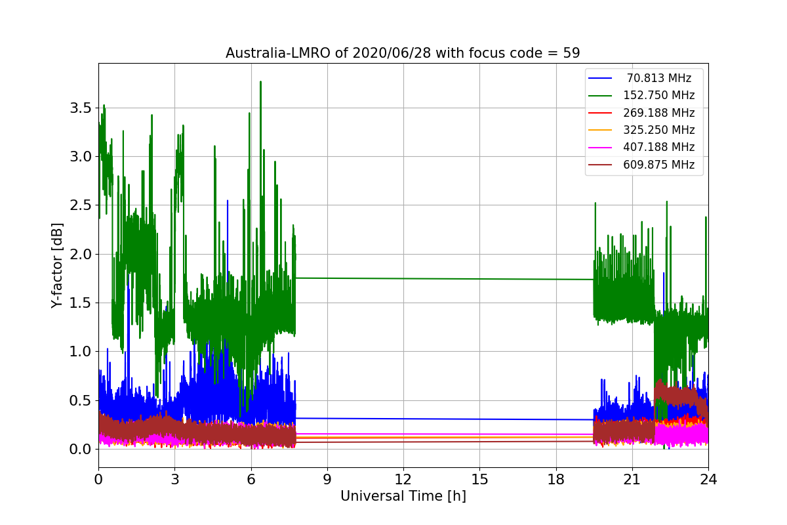
Task: Click the flat blue line across the data gap
Action: coord(445,419)
